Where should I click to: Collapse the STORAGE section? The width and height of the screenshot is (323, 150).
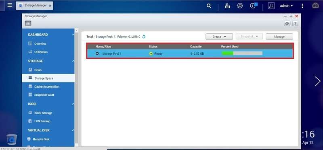[x=73, y=61]
